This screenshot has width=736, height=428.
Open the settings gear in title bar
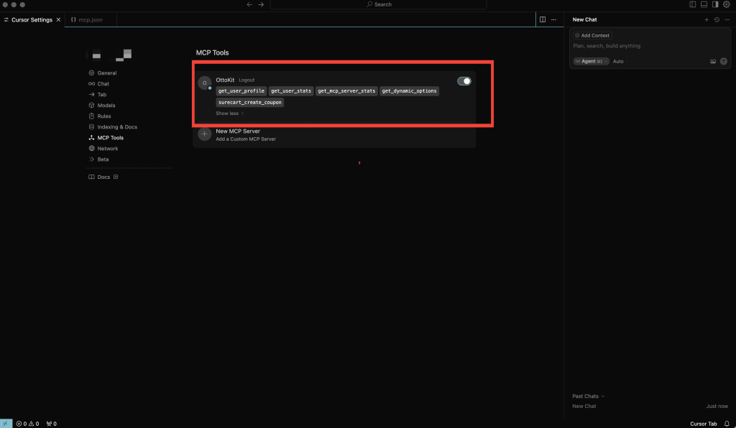726,4
